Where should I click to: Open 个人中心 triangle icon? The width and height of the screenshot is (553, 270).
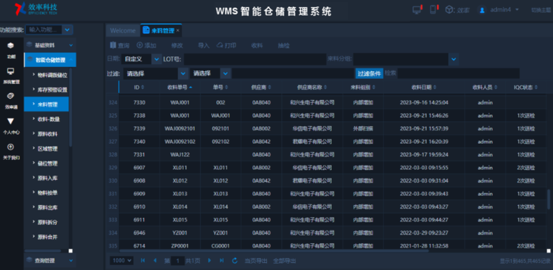(11, 122)
